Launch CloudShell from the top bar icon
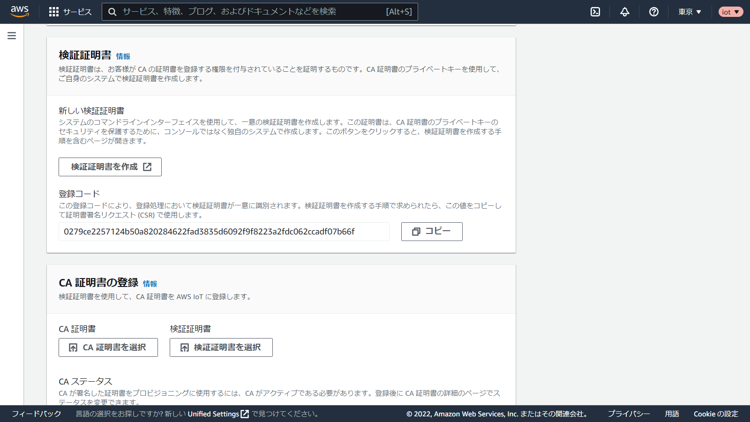 595,12
